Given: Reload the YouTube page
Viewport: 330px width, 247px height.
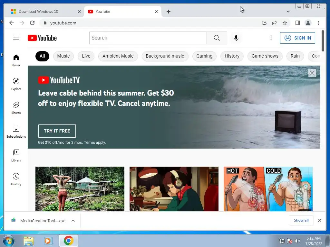Looking at the screenshot, I should pyautogui.click(x=32, y=23).
